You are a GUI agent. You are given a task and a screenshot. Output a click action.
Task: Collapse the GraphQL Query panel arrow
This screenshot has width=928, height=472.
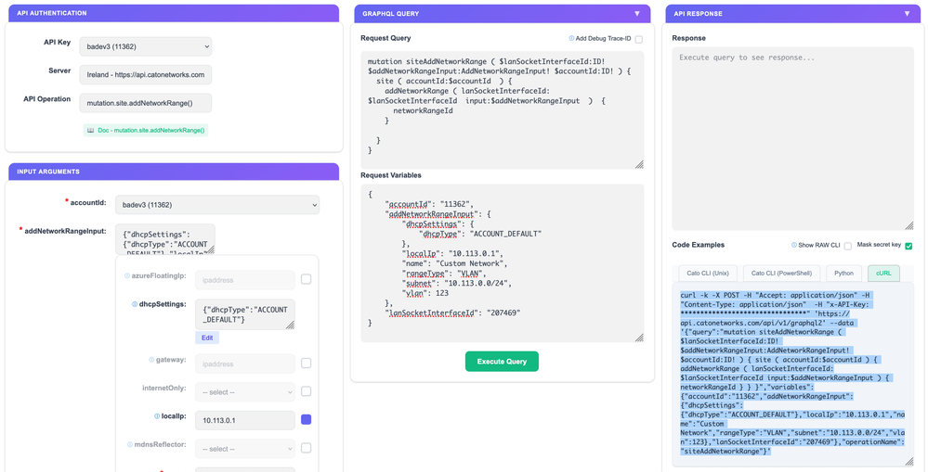coord(637,14)
